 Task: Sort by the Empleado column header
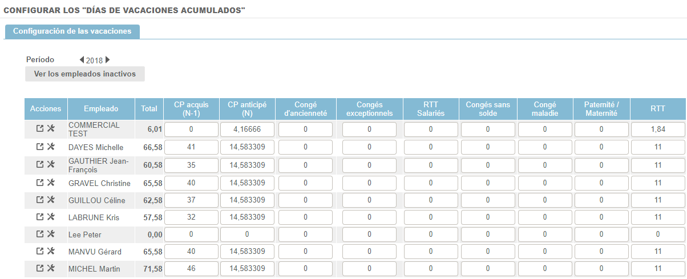coord(101,109)
